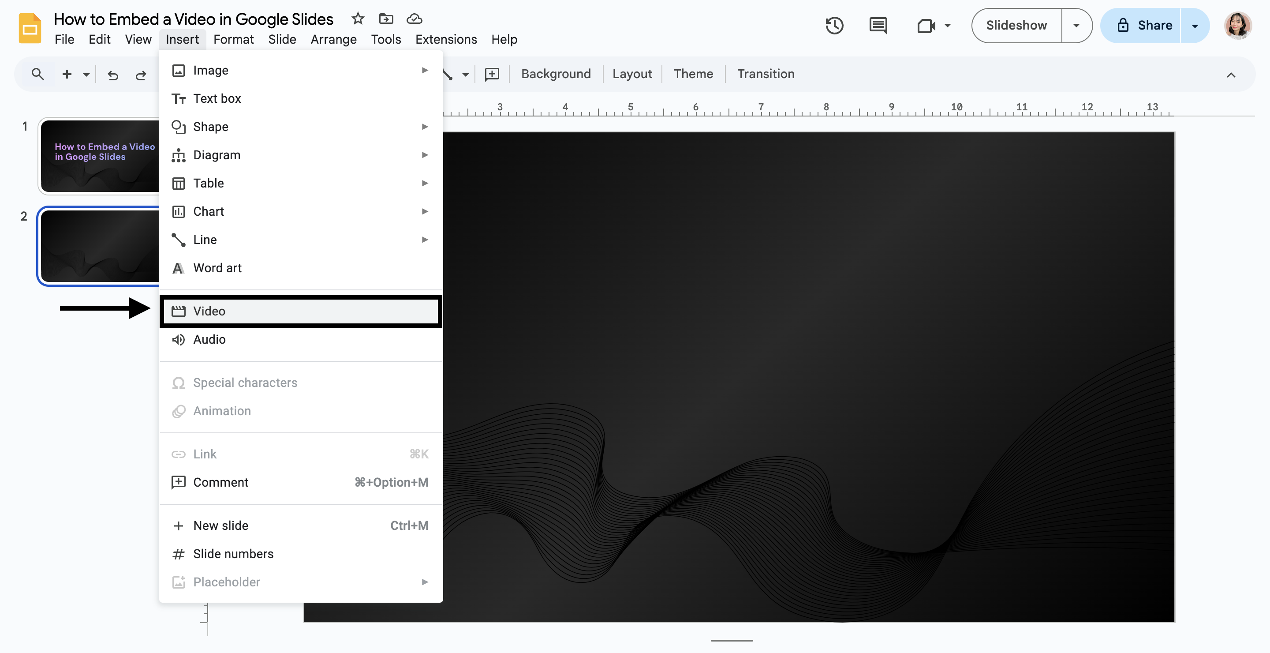
Task: Click the Share button
Action: click(x=1141, y=26)
